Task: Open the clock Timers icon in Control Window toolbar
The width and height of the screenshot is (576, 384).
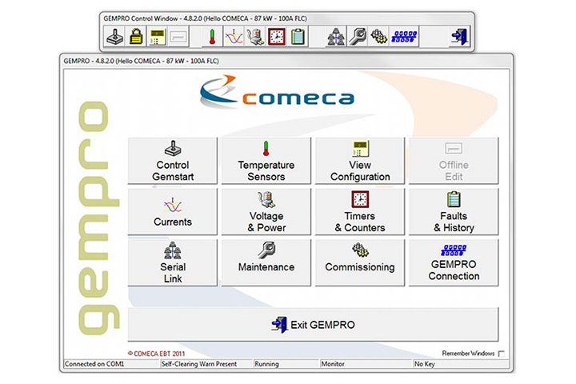Action: 276,36
